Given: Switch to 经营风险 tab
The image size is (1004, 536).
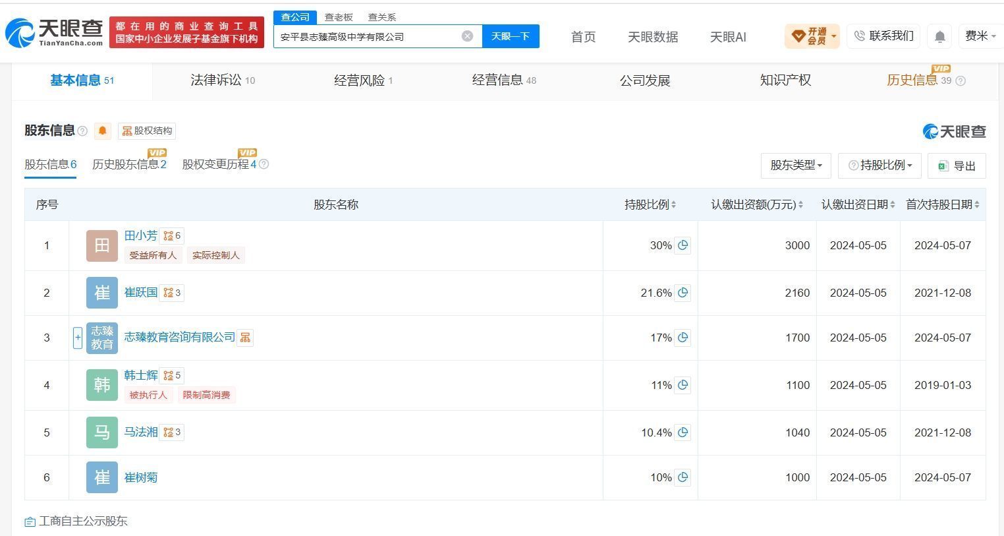Looking at the screenshot, I should pyautogui.click(x=363, y=80).
